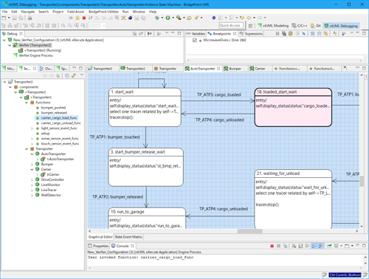369x279 pixels.
Task: Open the BridgePoint Utilities menu
Action: pyautogui.click(x=103, y=12)
